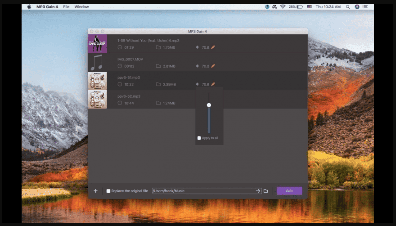The width and height of the screenshot is (396, 226).
Task: Click the purple Gain button
Action: [x=289, y=191]
